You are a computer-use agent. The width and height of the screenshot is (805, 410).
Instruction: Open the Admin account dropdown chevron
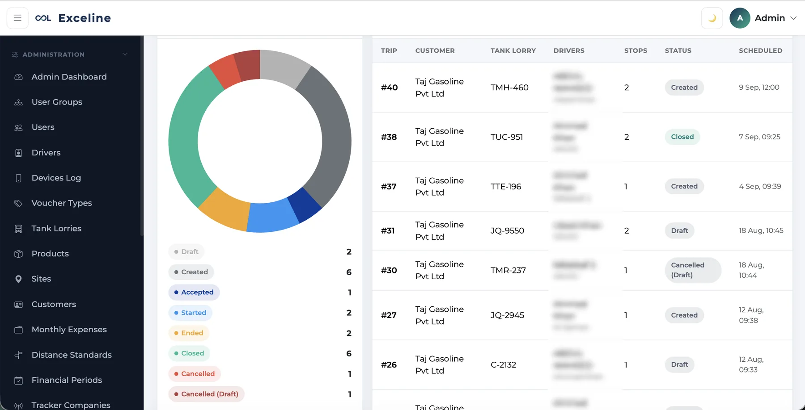pyautogui.click(x=793, y=18)
